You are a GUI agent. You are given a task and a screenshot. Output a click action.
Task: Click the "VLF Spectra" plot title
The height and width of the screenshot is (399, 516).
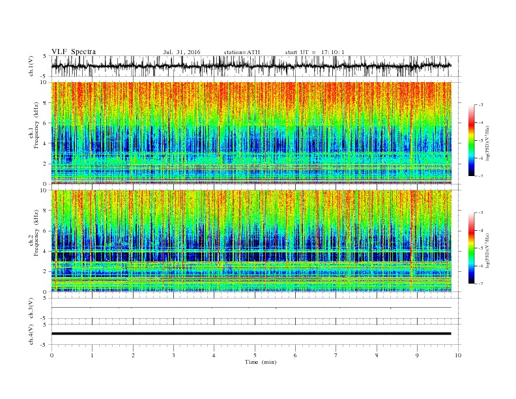(74, 52)
